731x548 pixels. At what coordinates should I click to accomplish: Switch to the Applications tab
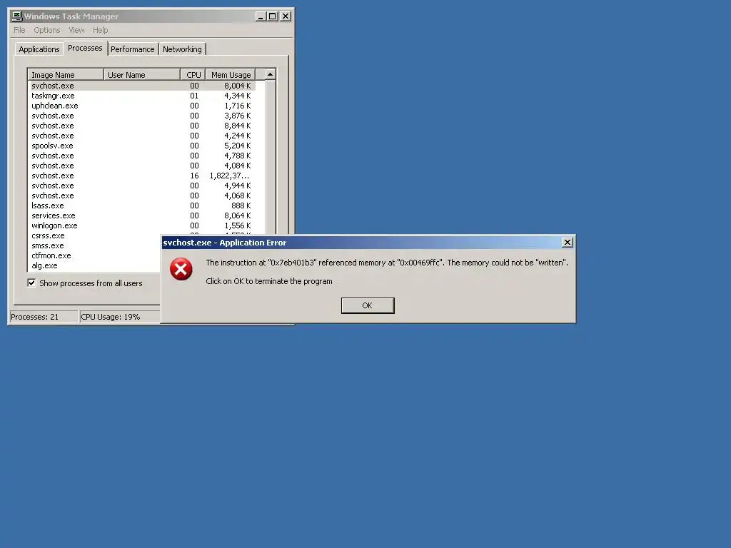point(39,49)
